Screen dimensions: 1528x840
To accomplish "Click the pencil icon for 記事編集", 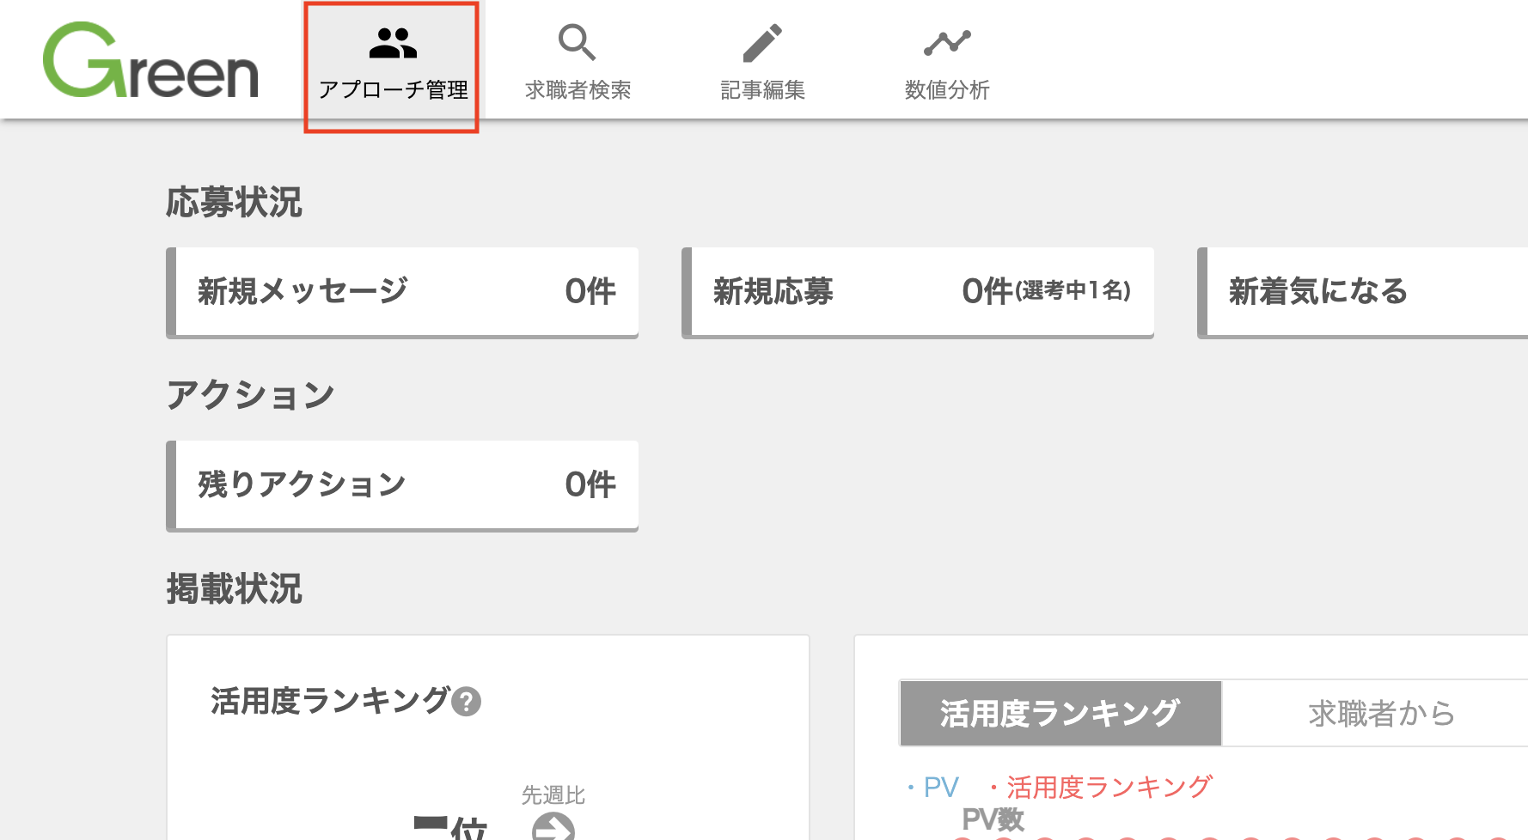I will pos(762,43).
